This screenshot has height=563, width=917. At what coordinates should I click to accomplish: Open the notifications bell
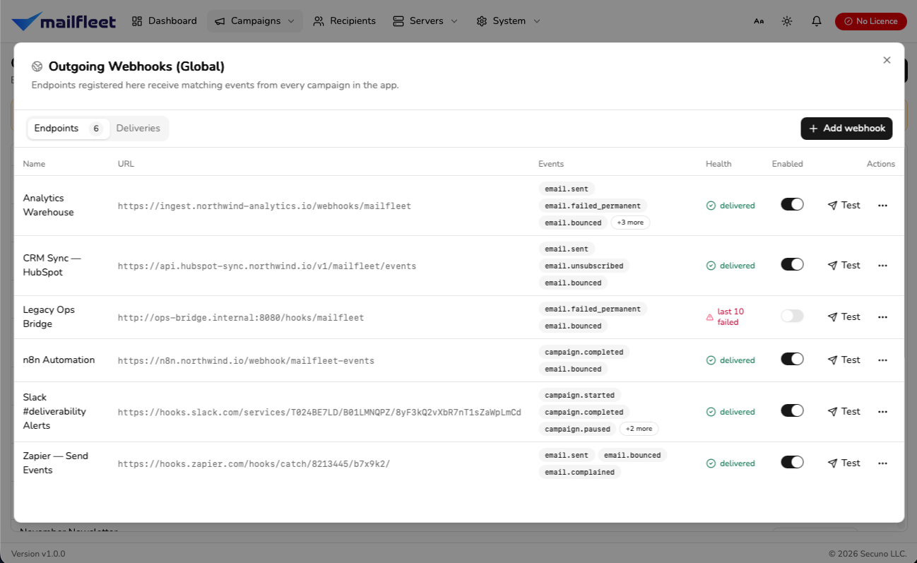[x=817, y=21]
